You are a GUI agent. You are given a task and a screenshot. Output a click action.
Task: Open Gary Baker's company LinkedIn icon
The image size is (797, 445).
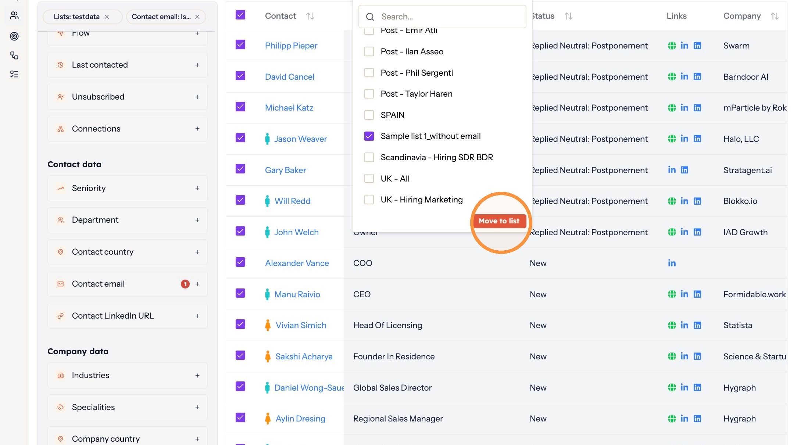pos(685,170)
